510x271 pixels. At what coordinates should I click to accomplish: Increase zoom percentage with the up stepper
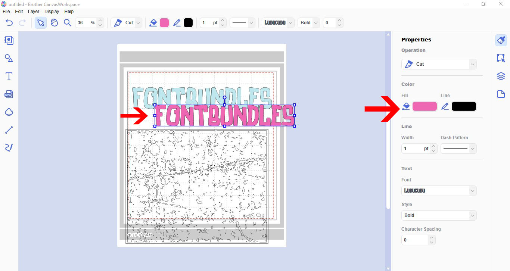(x=100, y=20)
